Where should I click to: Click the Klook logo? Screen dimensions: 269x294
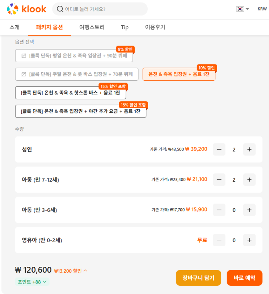26,9
